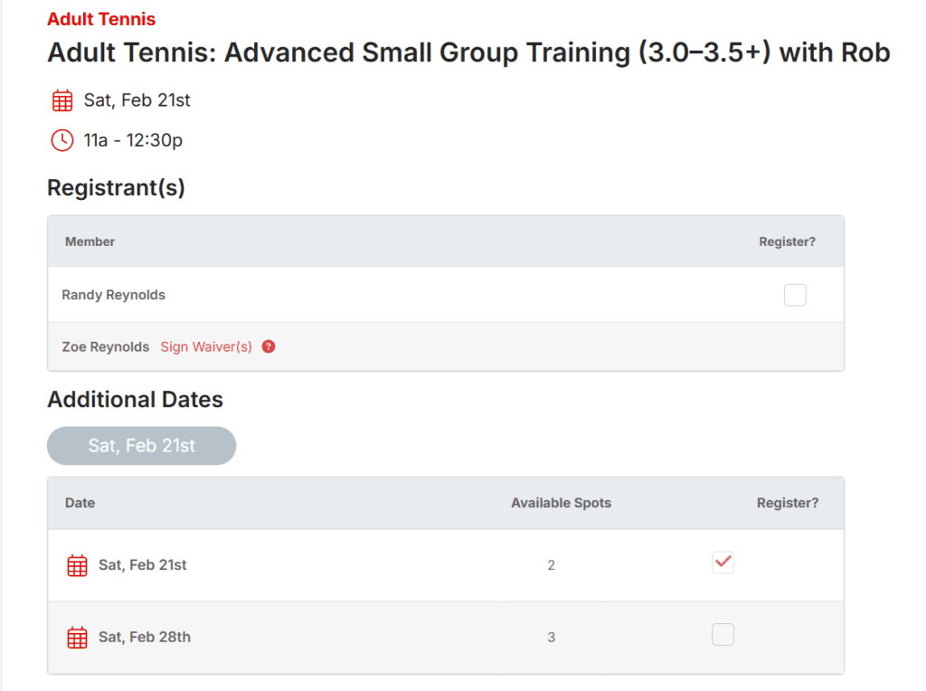Check the Register checkbox for Sat, Feb 28th
Viewport: 926px width, 691px height.
tap(723, 634)
